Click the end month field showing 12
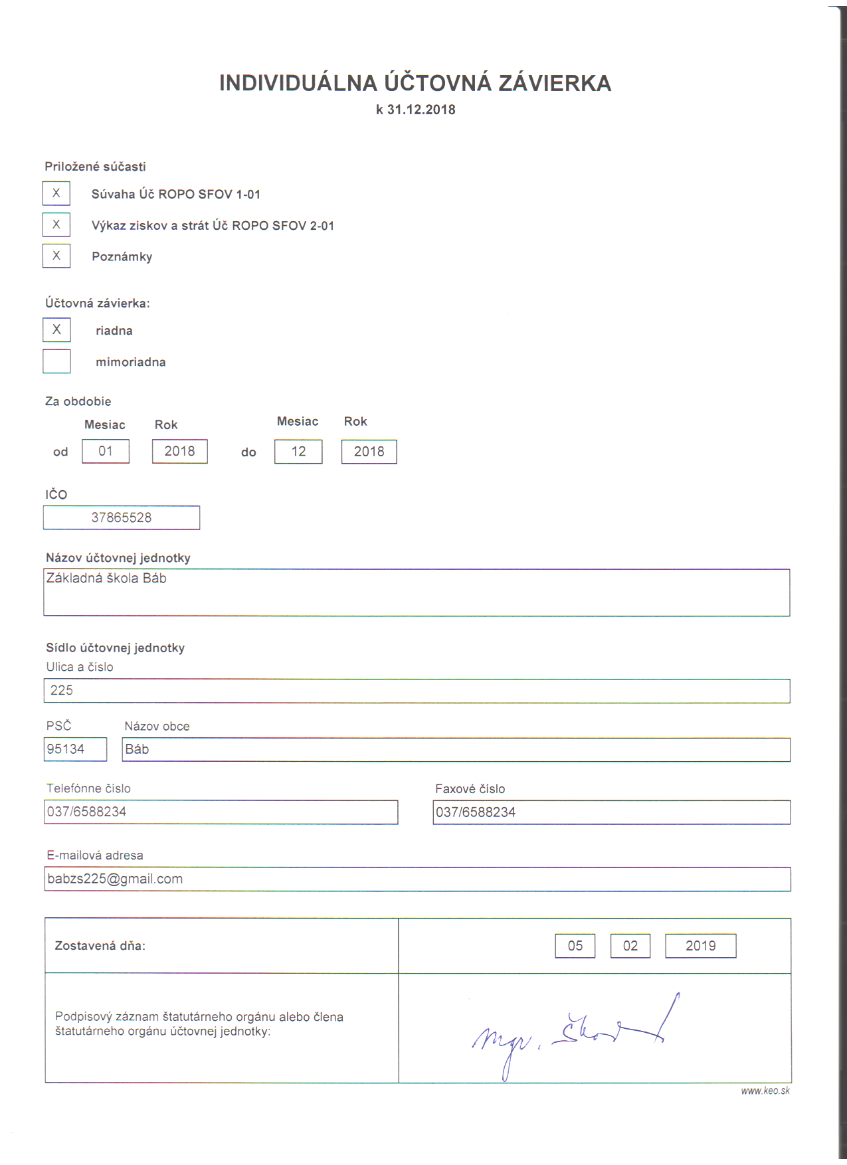Screen dimensions: 847x1165 (x=298, y=452)
